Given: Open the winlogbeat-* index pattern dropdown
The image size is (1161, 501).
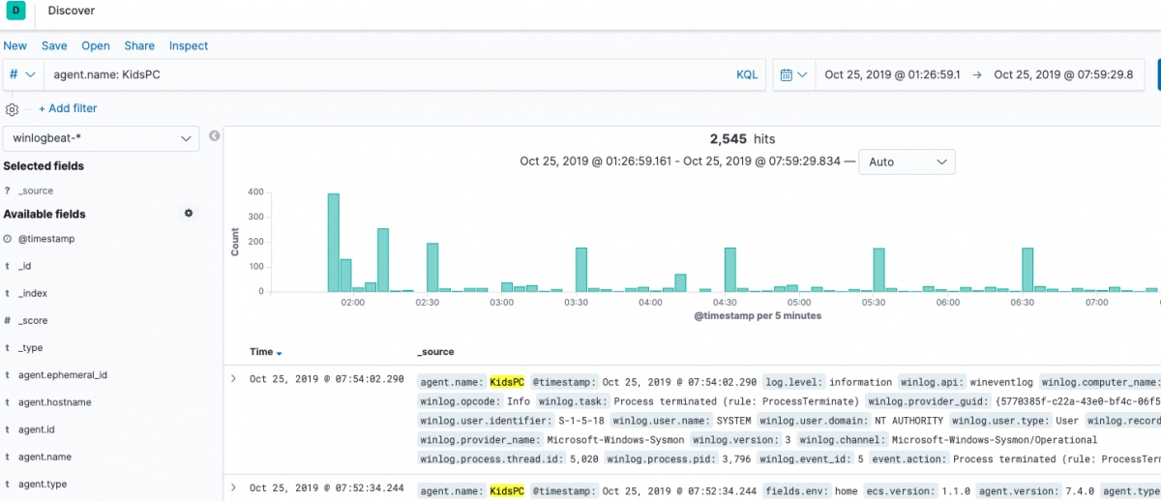Looking at the screenshot, I should [x=101, y=139].
